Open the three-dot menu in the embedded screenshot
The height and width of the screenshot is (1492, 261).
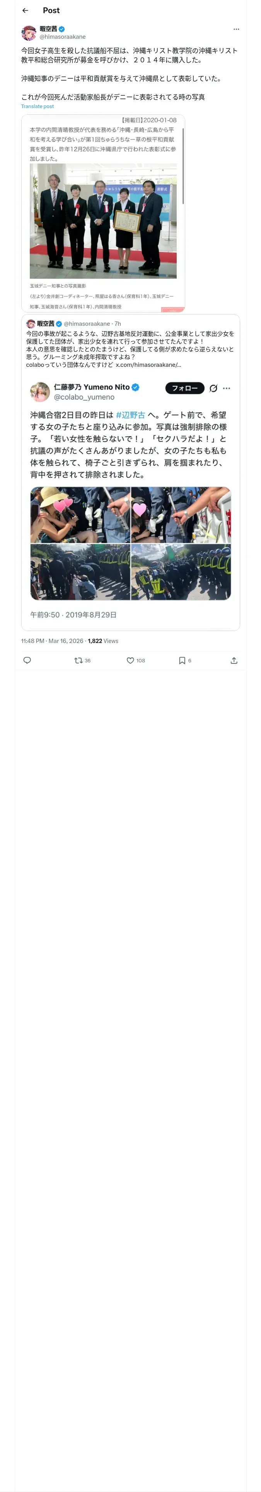click(x=226, y=388)
